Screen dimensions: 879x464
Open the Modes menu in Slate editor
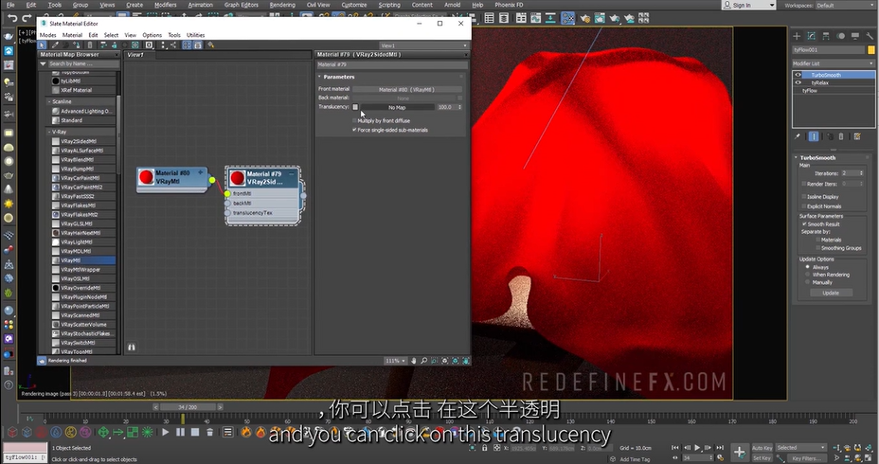48,35
